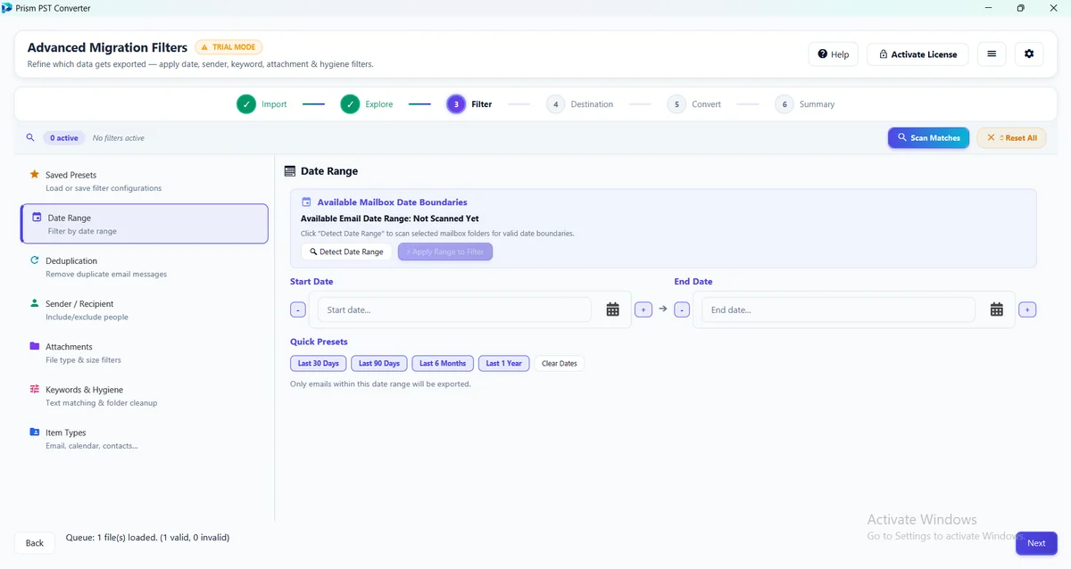Screen dimensions: 1071x569
Task: Open the hamburger menu icon
Action: click(x=992, y=54)
